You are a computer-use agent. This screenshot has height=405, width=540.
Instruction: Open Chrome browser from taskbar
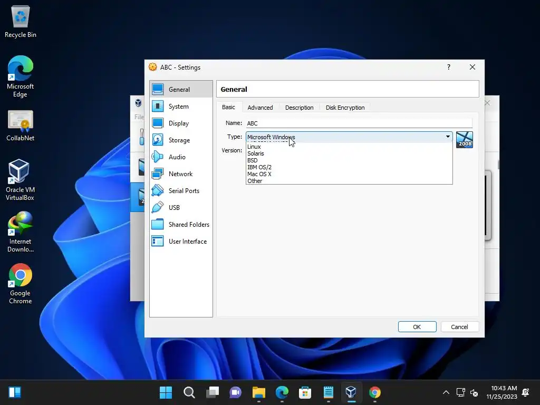click(x=375, y=392)
